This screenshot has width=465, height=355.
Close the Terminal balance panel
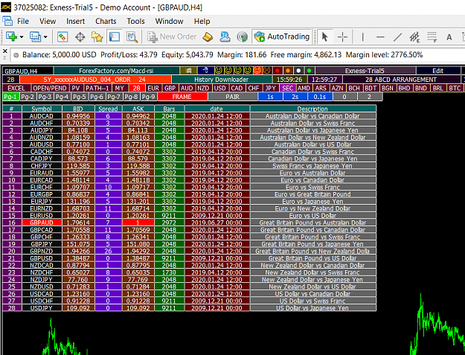(x=4, y=51)
